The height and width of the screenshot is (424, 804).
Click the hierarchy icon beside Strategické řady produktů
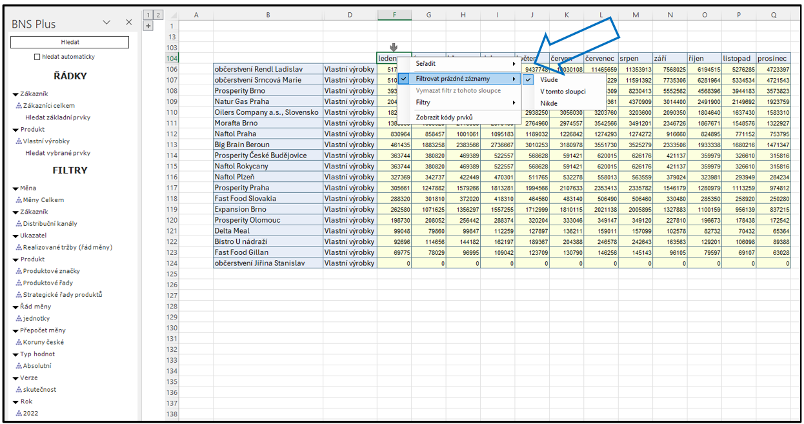pyautogui.click(x=19, y=295)
